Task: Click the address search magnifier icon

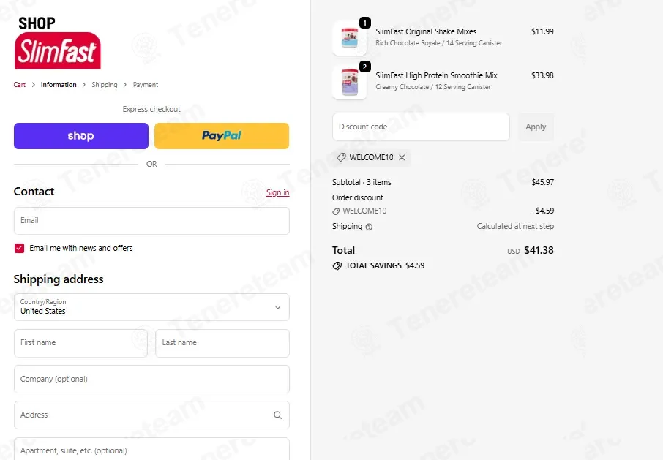Action: (278, 415)
